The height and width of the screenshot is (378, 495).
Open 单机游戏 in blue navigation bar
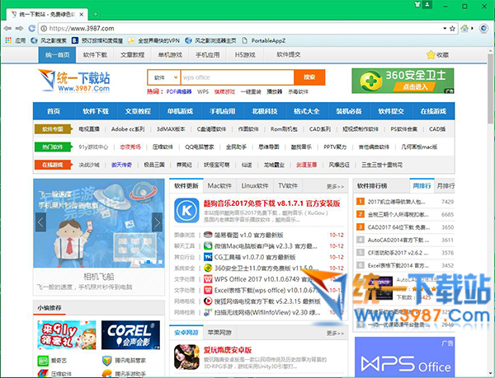180,111
